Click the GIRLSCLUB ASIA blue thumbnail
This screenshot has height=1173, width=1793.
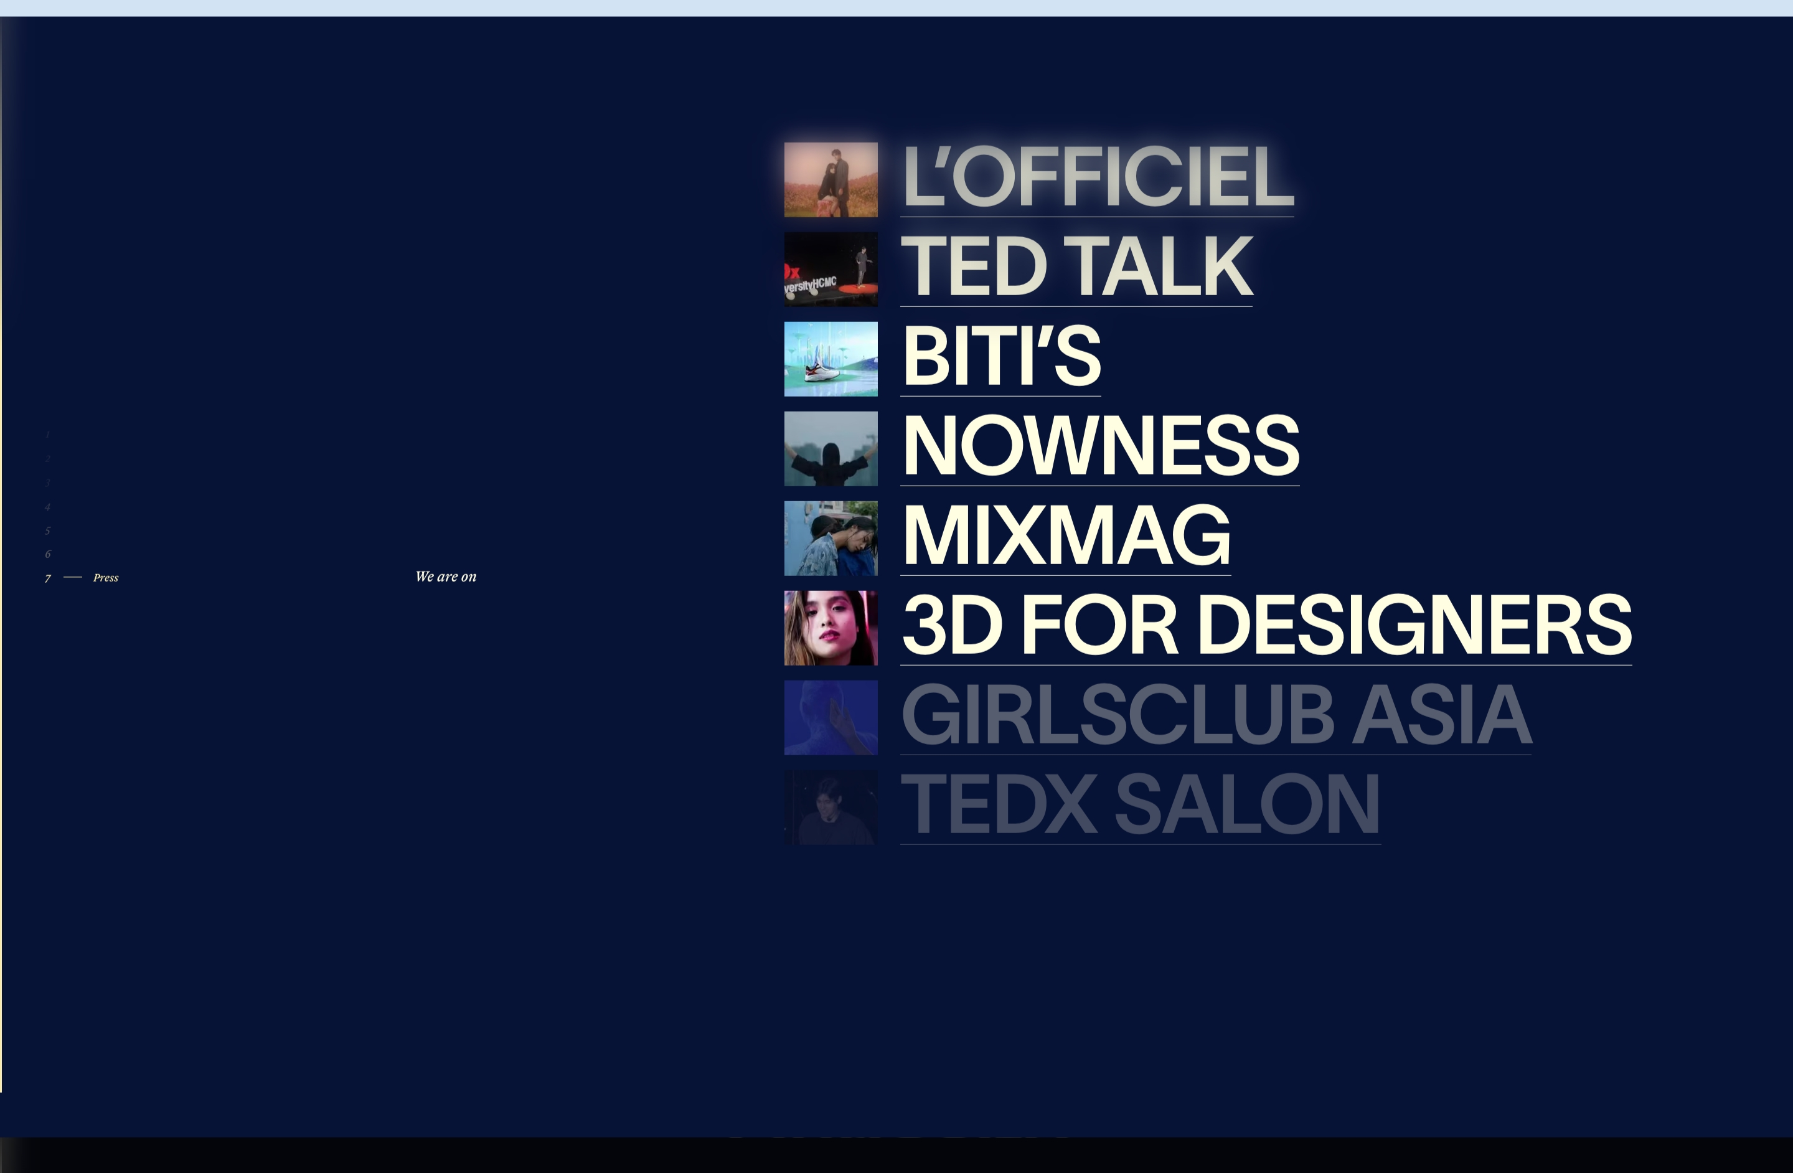coord(831,717)
